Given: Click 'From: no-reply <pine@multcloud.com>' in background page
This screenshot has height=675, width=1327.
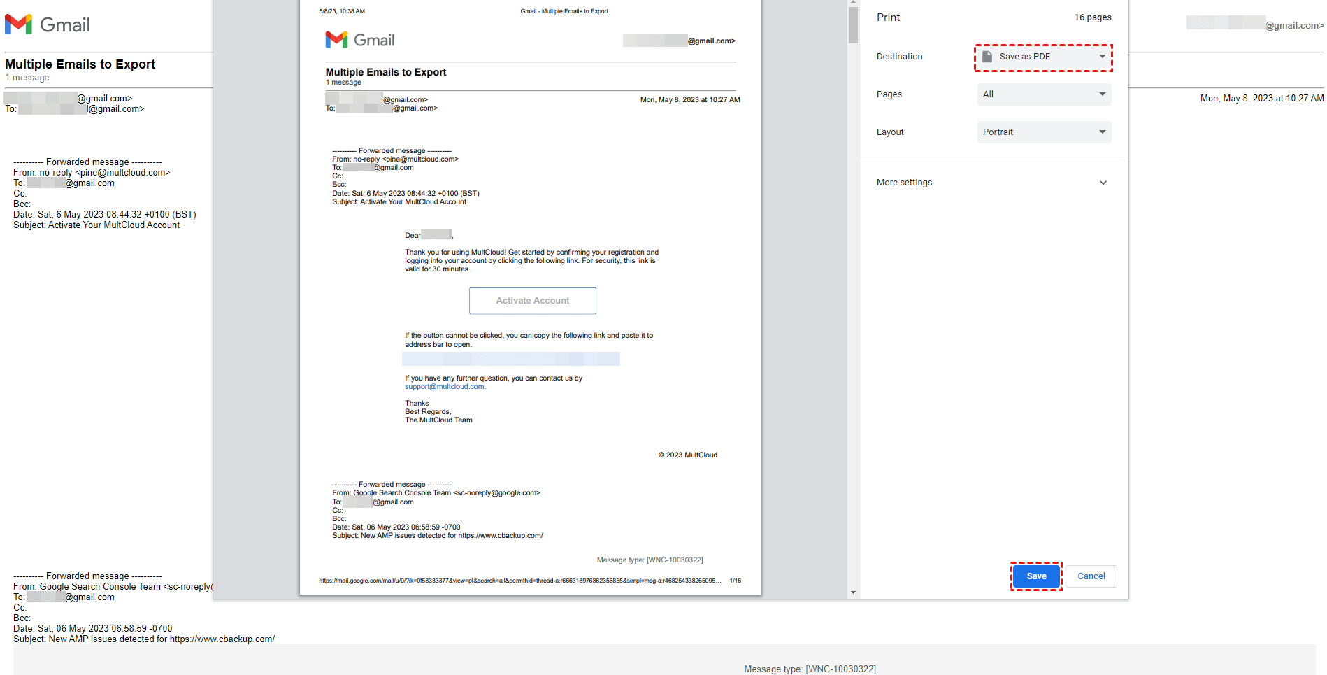Looking at the screenshot, I should click(x=92, y=173).
